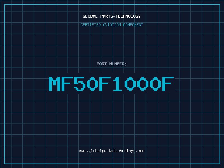Click the CERTIFIED AVIATION COMPONENT subtitle
The image size is (224, 168).
click(112, 25)
